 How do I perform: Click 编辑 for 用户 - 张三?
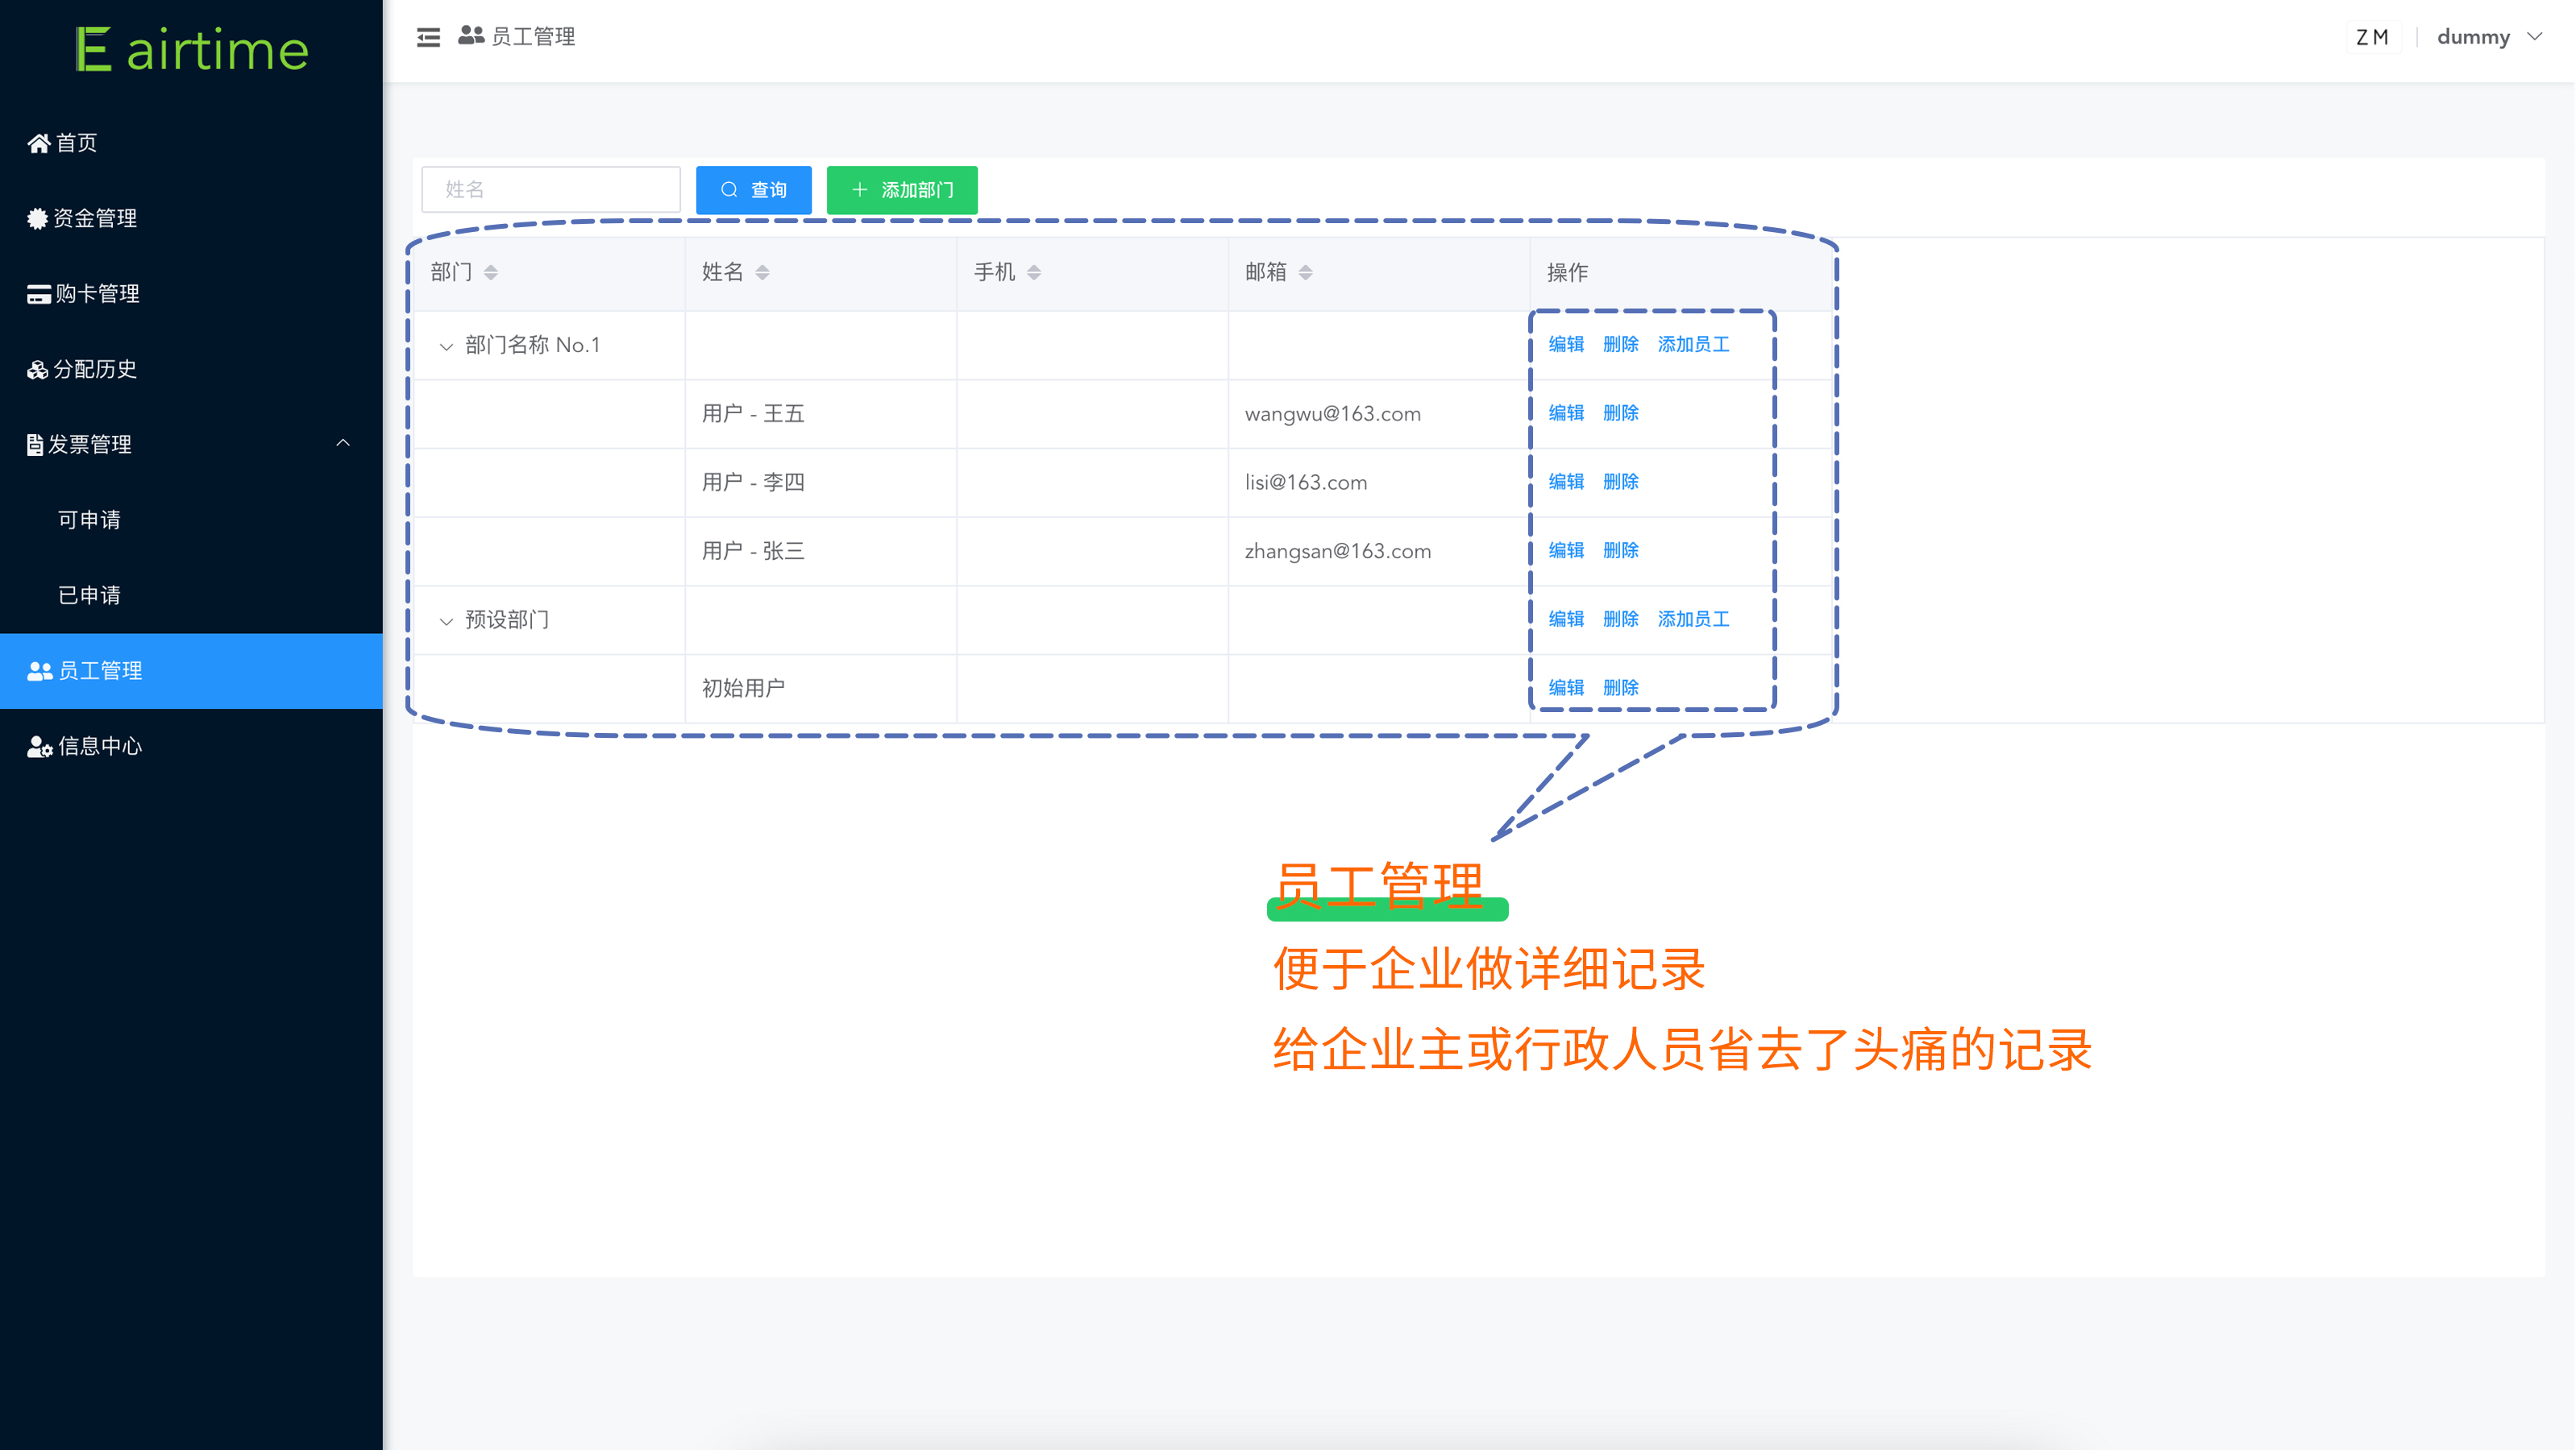point(1566,552)
